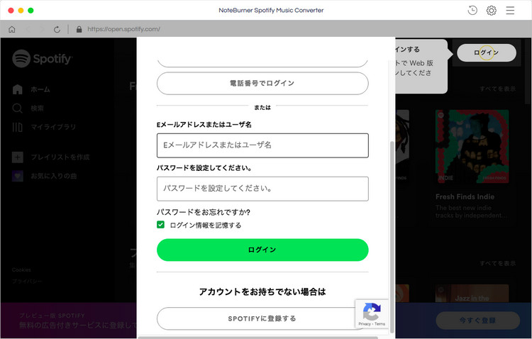The width and height of the screenshot is (532, 339).
Task: Open ホーム in Spotify sidebar
Action: coord(31,89)
